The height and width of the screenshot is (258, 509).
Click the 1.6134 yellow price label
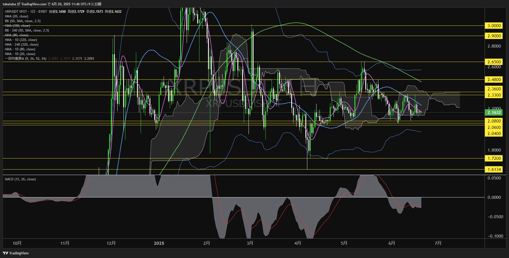point(494,170)
